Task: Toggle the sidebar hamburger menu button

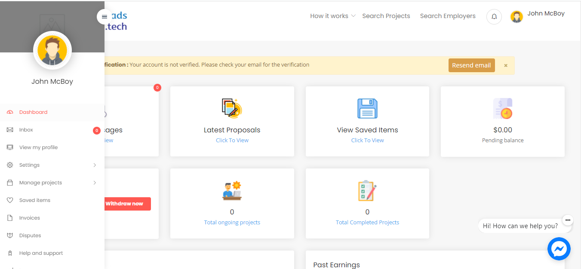Action: 104,17
